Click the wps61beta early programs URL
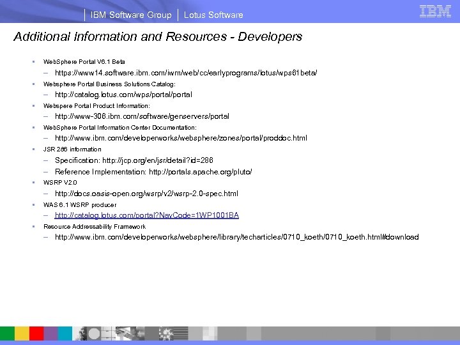 click(x=186, y=73)
